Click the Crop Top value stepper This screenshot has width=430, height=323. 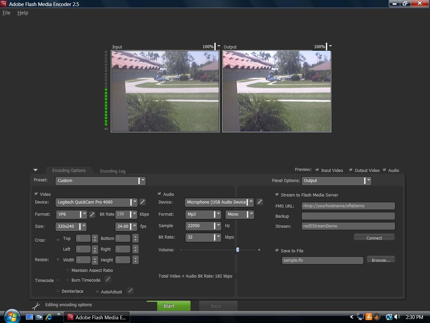(x=95, y=239)
